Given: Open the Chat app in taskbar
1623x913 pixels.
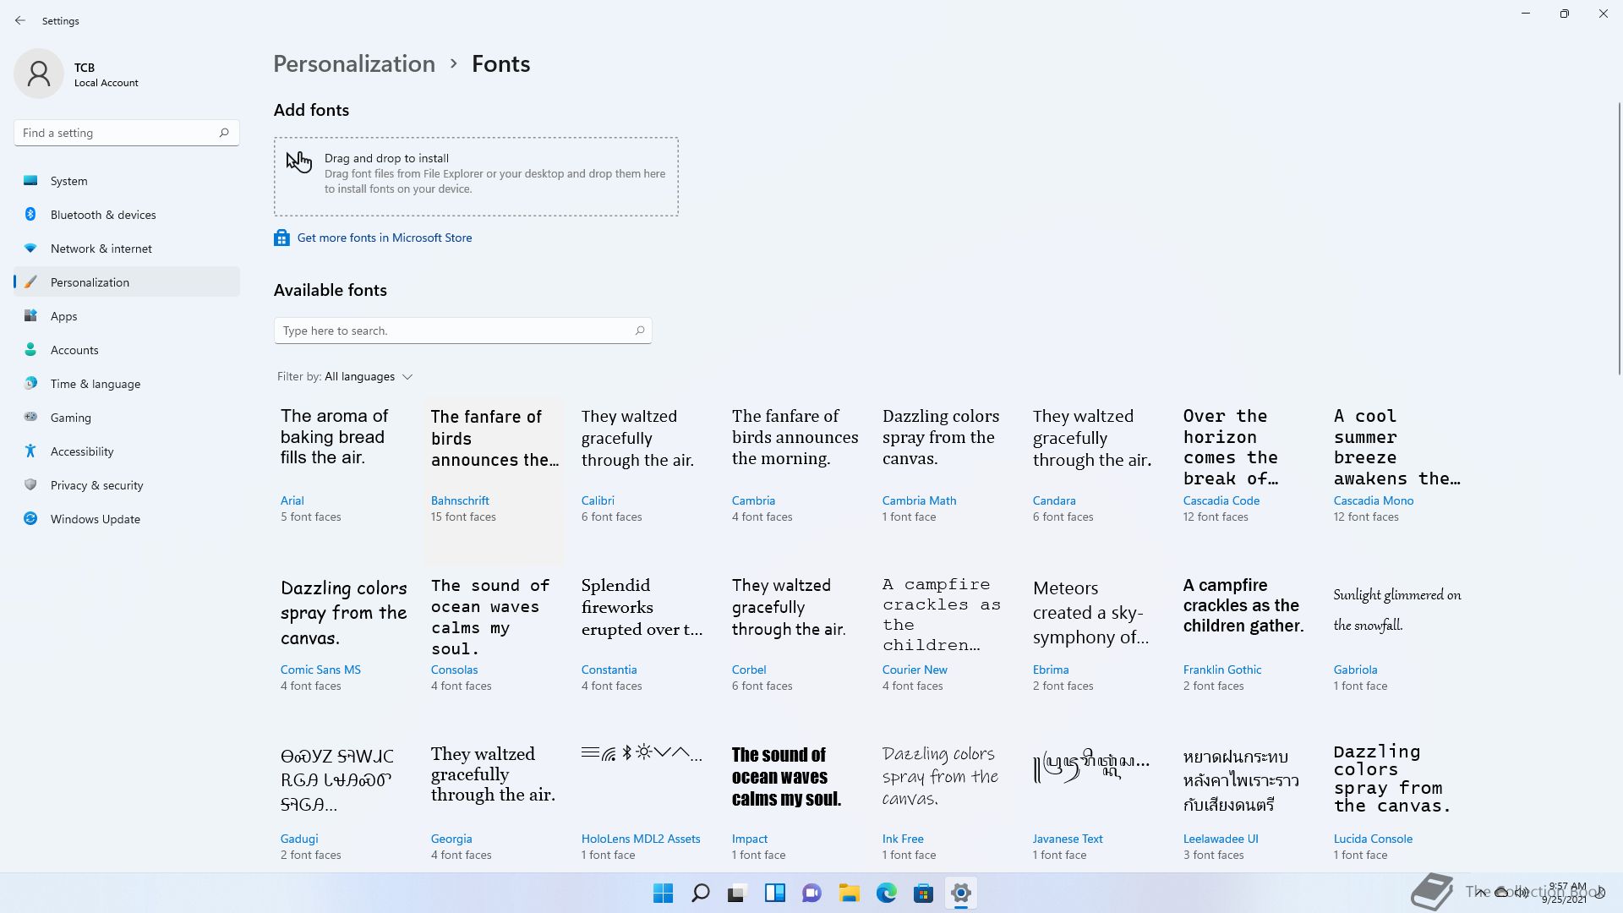Looking at the screenshot, I should (x=812, y=893).
